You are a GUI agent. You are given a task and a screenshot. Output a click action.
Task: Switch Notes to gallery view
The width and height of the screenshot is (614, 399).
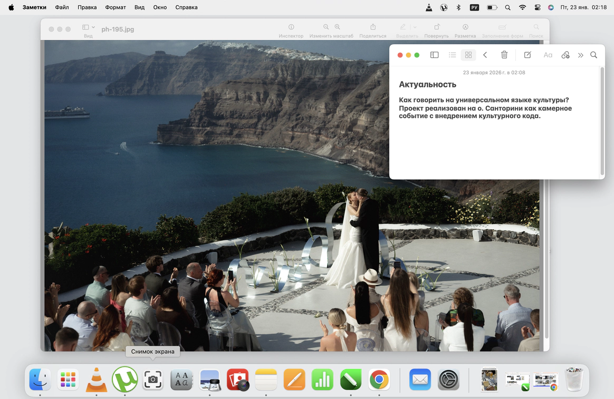[x=468, y=55]
